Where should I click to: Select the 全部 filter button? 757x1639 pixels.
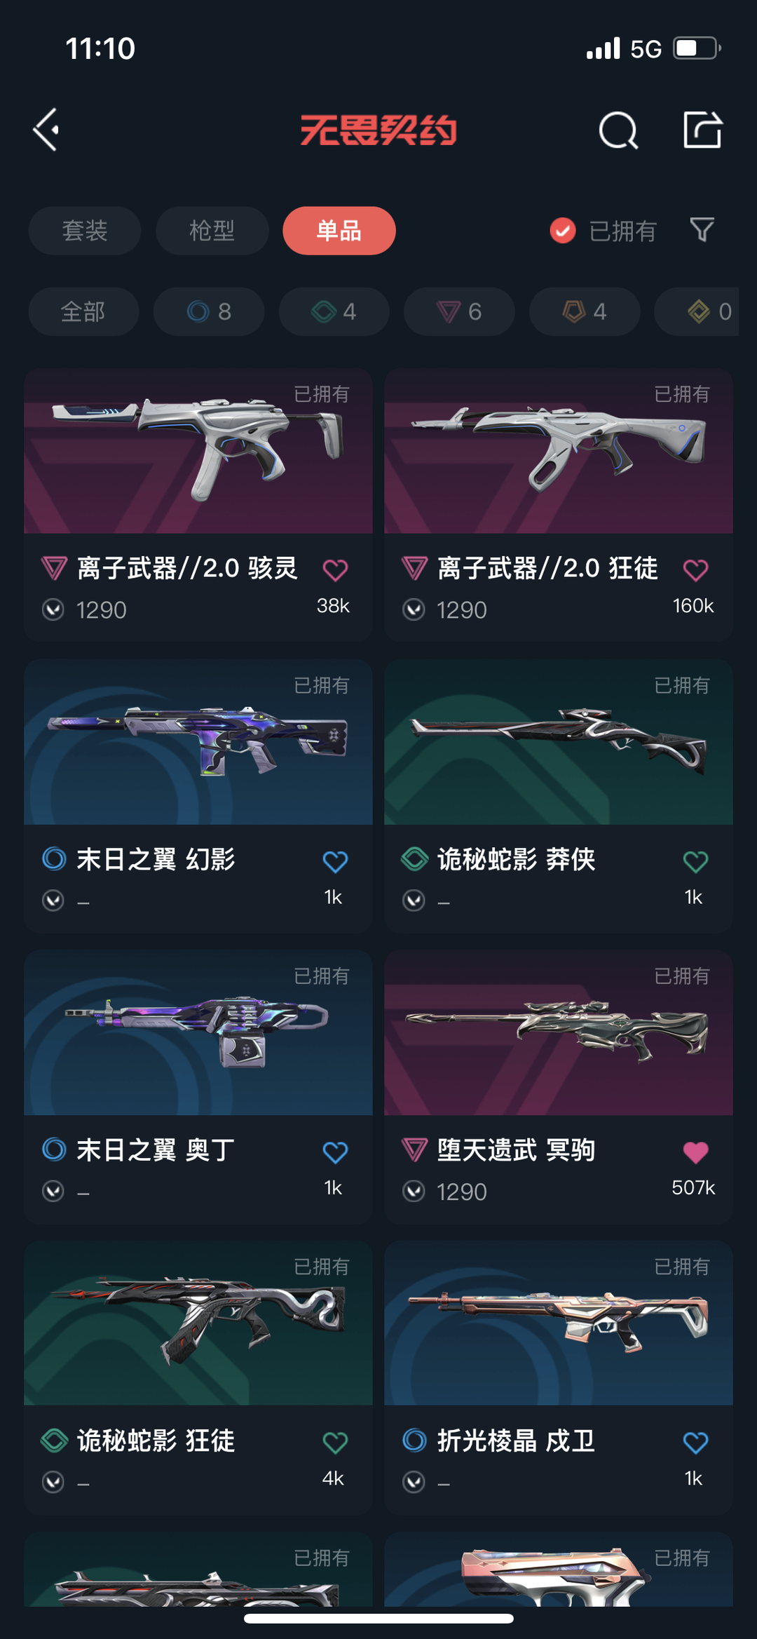83,311
